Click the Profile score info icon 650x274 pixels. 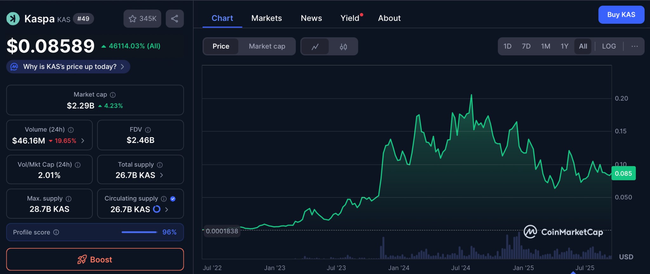click(56, 232)
